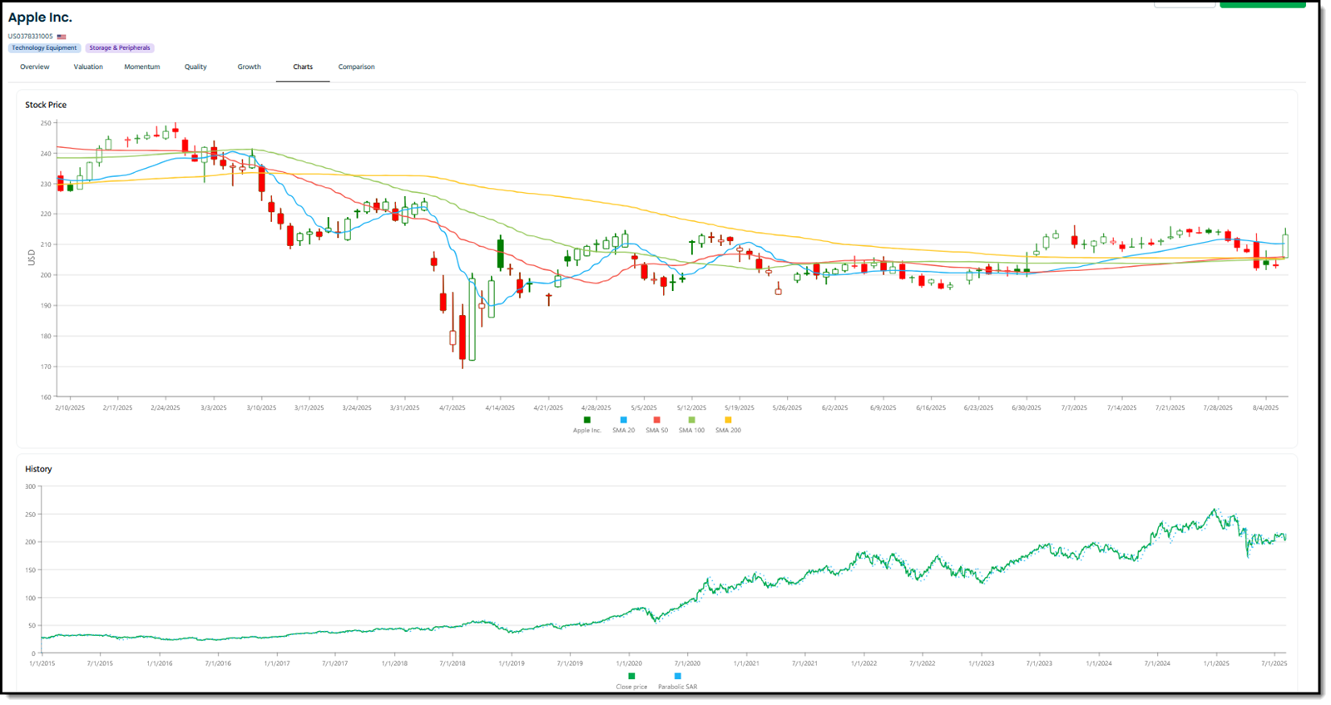The width and height of the screenshot is (1331, 705).
Task: Click the 1/1/2023 label on History axis
Action: 981,663
